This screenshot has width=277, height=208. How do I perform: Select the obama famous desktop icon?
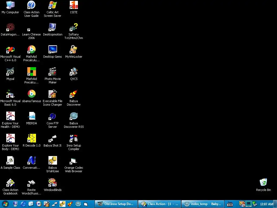[x=31, y=96]
